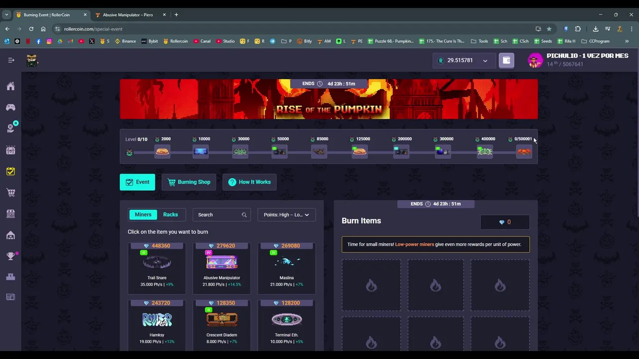Click the Rollercoin bookmark link

pyautogui.click(x=176, y=41)
